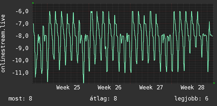
Task: Select the Week 26 axis label
Action: point(110,88)
